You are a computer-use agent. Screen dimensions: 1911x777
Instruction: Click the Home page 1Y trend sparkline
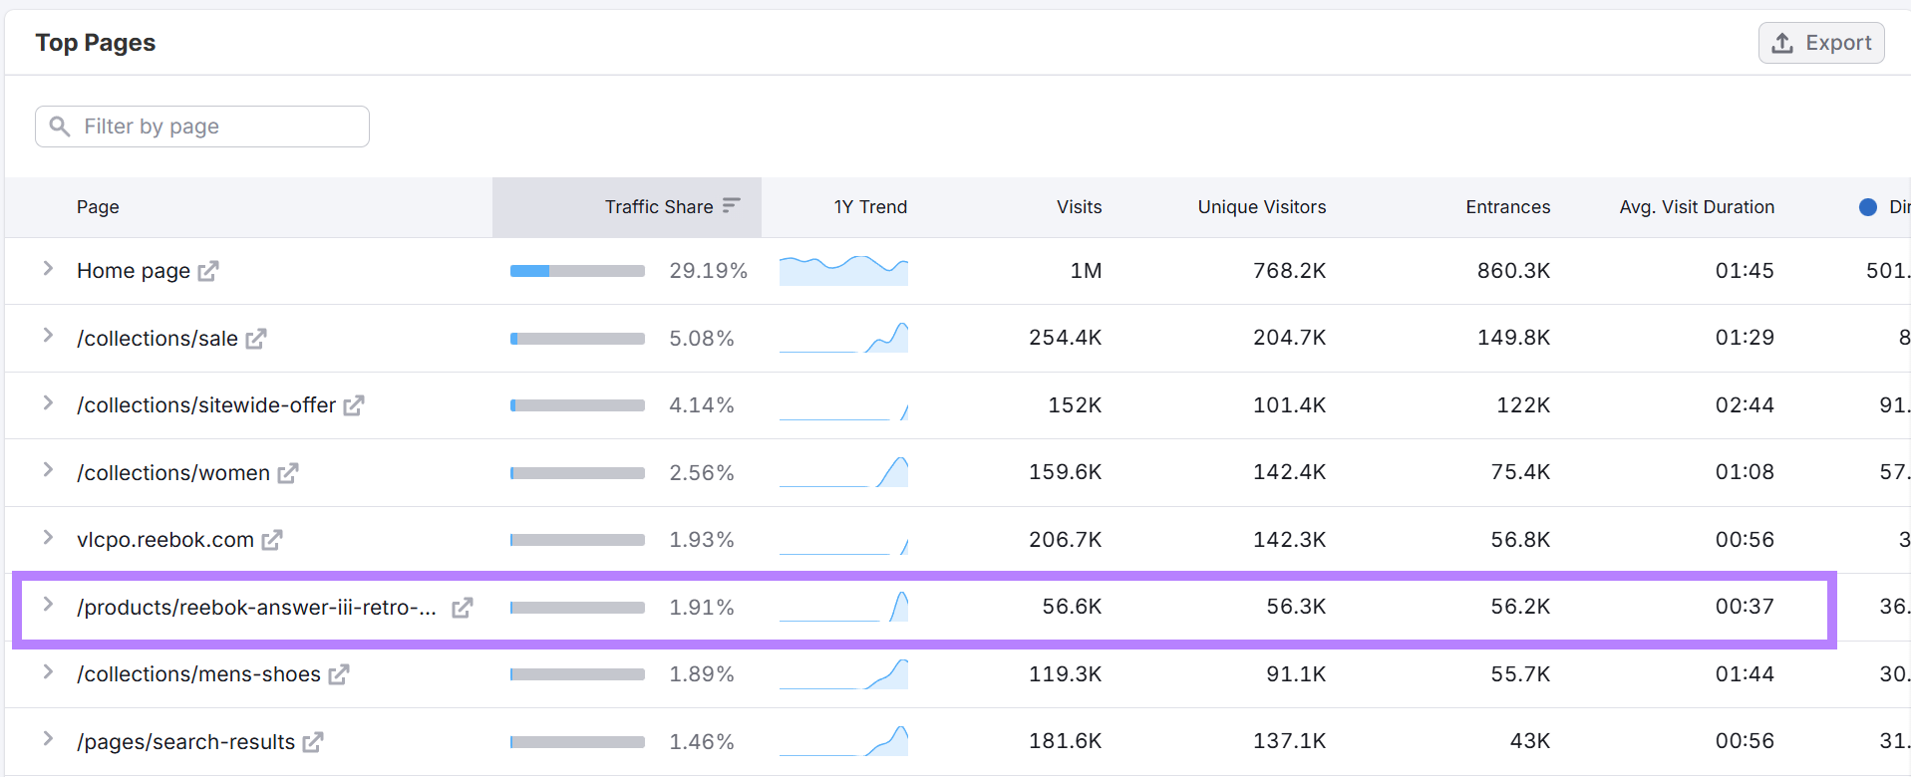[x=843, y=270]
